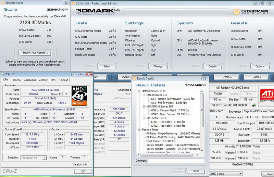
Task: Click the Core Speed value 3517.7 MHz
Action: click(32, 134)
